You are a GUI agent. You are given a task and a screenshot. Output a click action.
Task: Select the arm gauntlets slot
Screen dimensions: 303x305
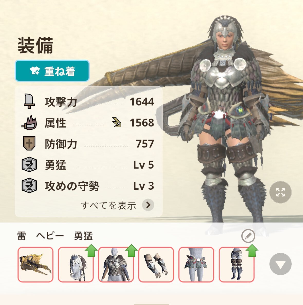[x=156, y=264]
